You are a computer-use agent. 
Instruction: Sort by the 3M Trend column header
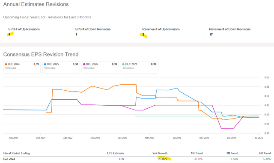point(232,153)
